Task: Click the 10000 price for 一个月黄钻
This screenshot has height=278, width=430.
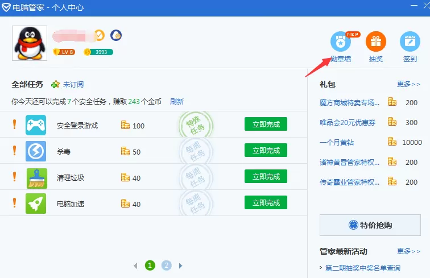Action: (412, 143)
